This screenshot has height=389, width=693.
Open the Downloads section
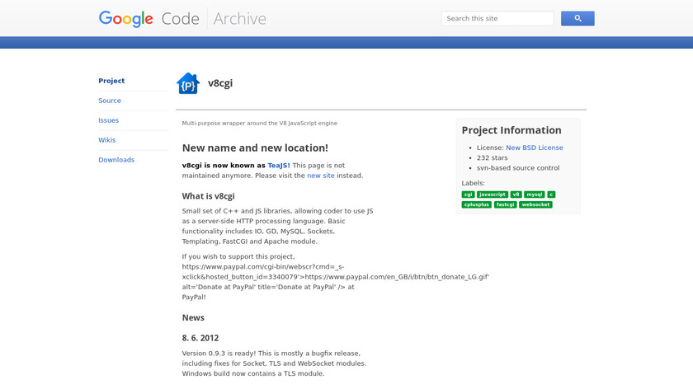click(116, 160)
